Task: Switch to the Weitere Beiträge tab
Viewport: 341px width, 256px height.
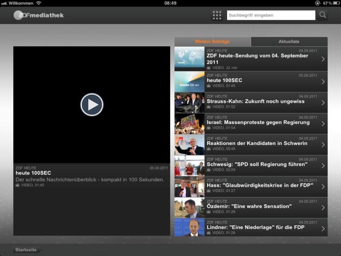Action: (212, 41)
